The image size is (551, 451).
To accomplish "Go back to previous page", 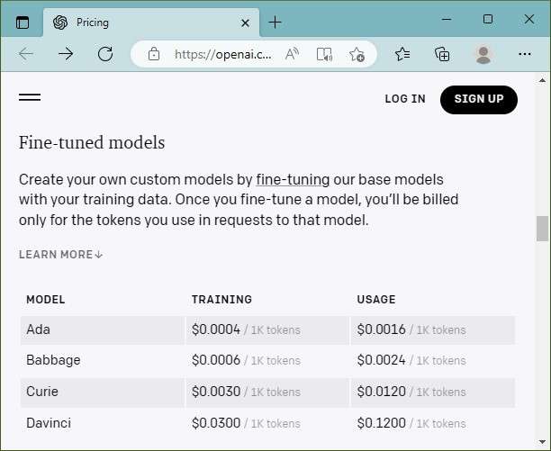I will (26, 54).
